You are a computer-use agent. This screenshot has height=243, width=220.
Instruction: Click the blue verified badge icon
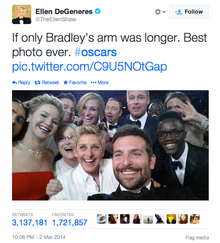pyautogui.click(x=98, y=11)
